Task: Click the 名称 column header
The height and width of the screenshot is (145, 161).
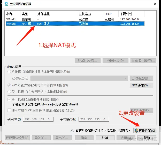Action: 10,14
